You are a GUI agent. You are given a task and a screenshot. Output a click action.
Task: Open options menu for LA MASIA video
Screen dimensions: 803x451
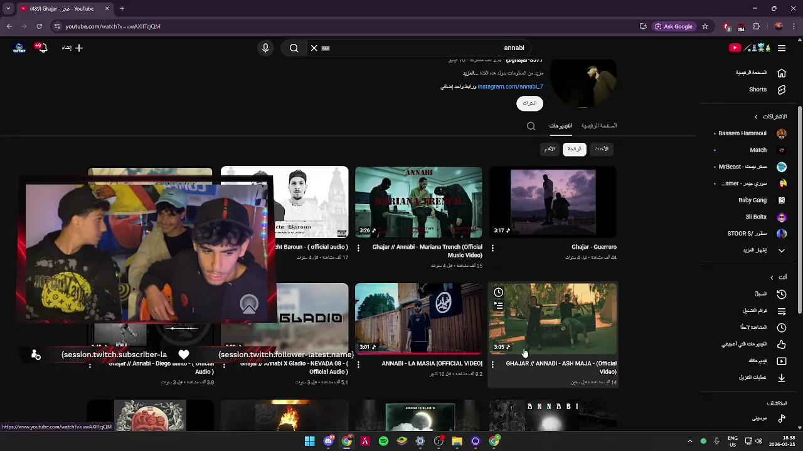pyautogui.click(x=358, y=365)
